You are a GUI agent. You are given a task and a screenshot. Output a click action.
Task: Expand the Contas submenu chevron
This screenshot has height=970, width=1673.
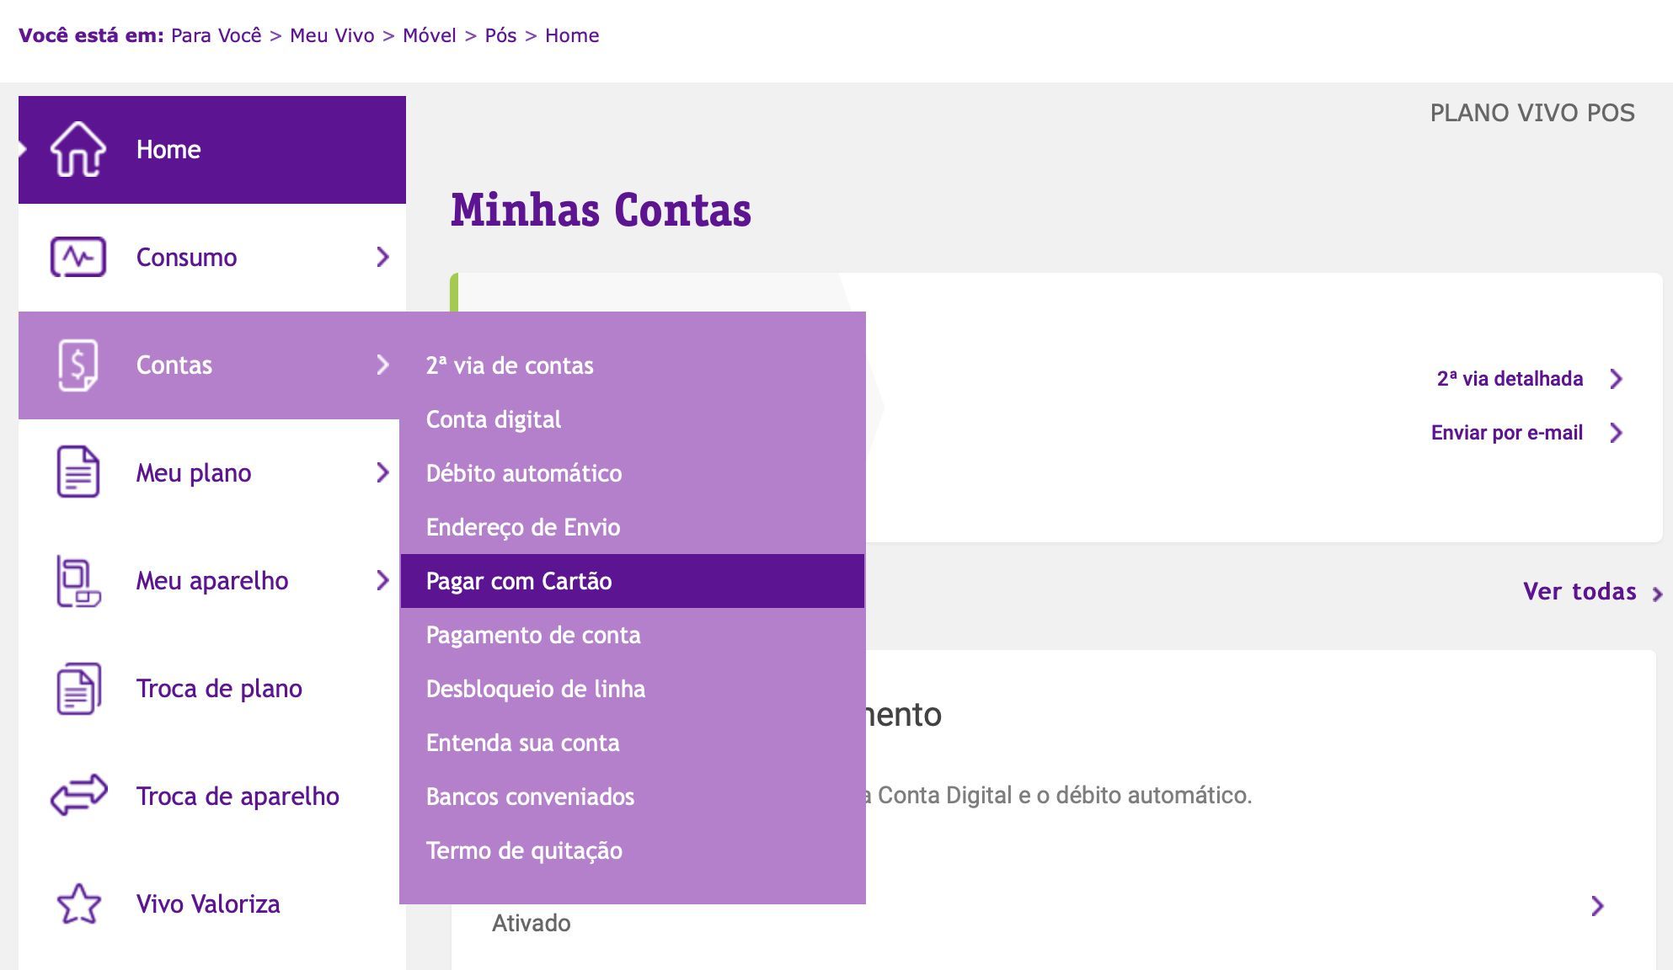pyautogui.click(x=382, y=365)
